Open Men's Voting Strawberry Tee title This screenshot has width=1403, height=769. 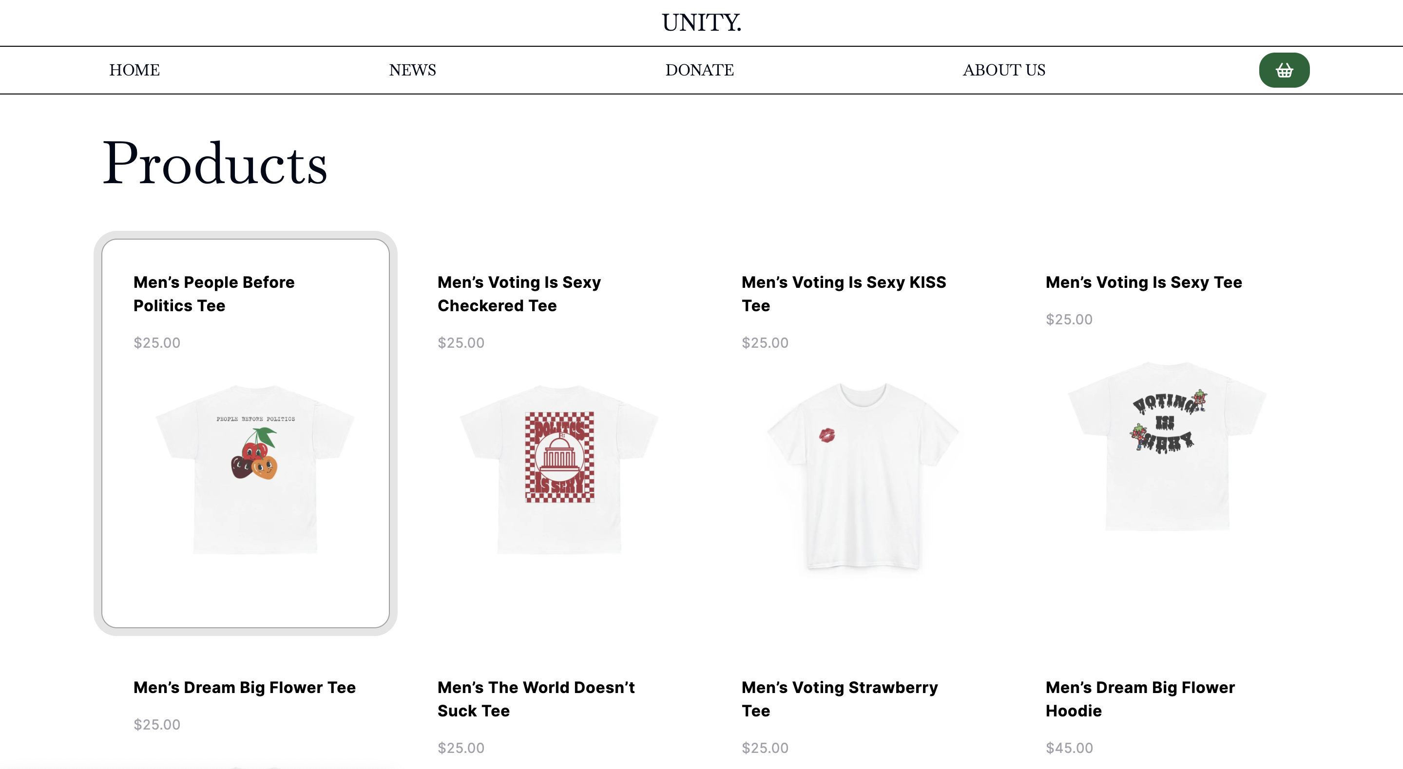coord(839,699)
